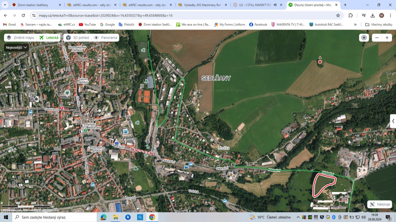Screen dimensions: 396x222
Task: Open Chrome downloads
Action: click(x=373, y=15)
